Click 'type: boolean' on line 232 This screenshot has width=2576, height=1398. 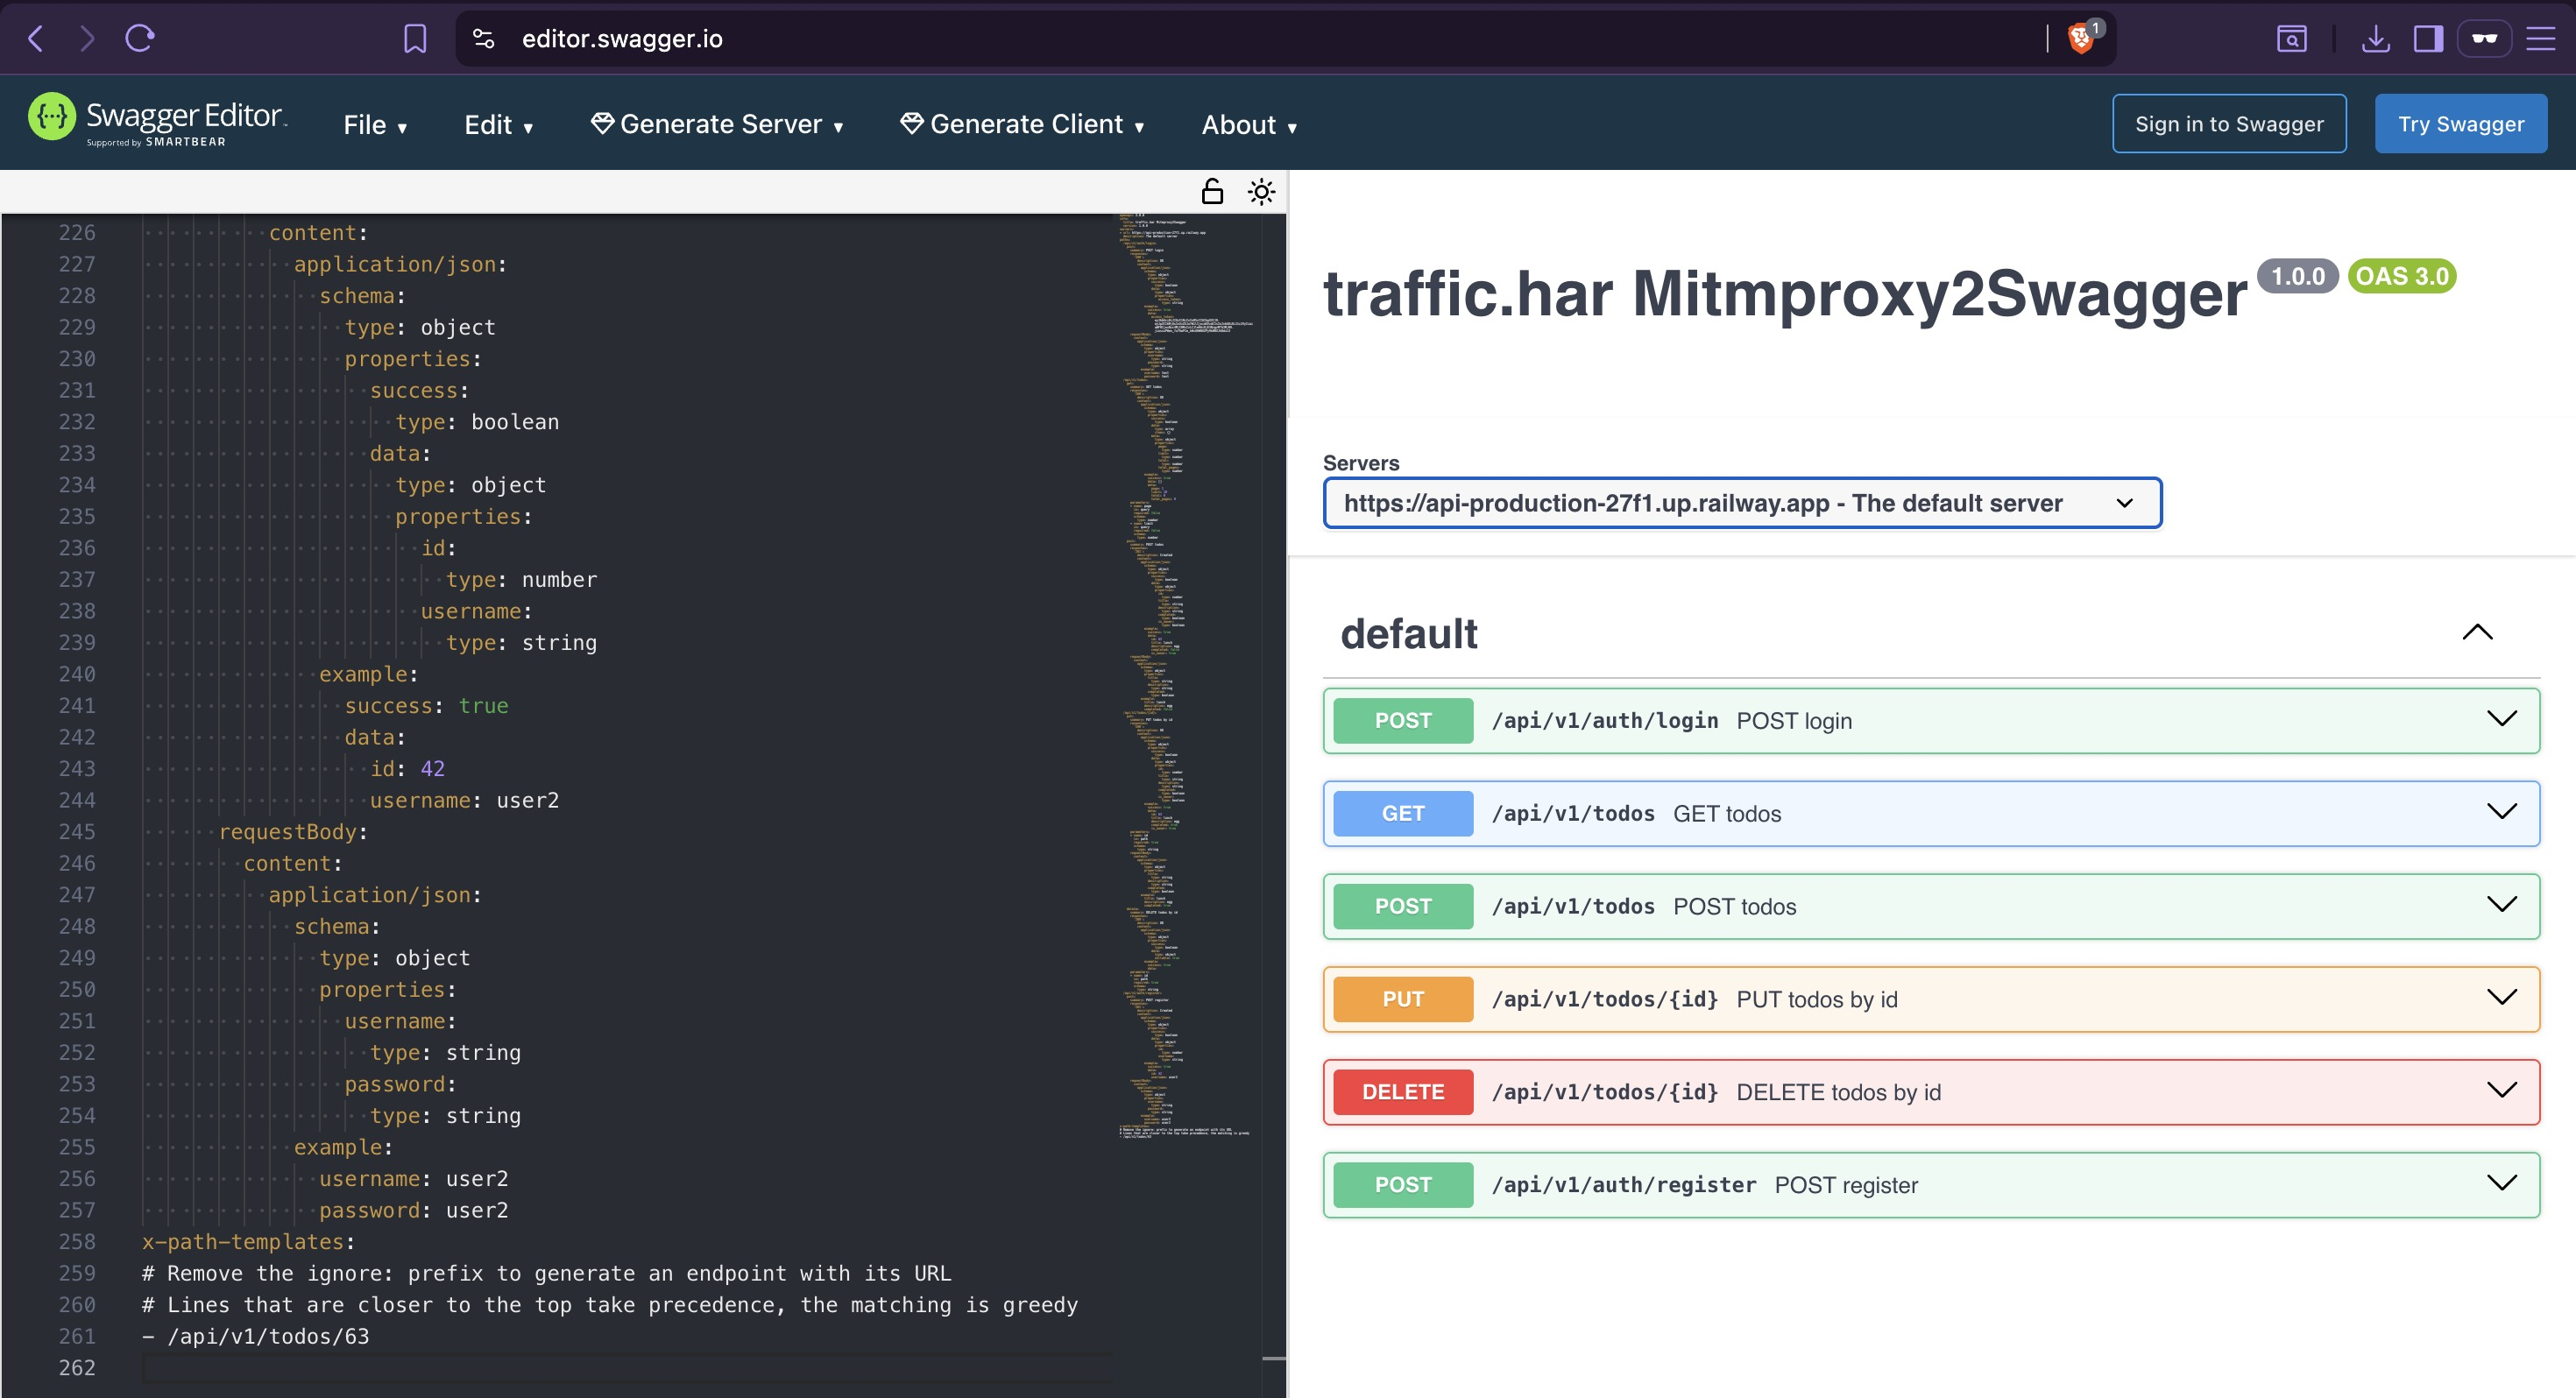click(477, 422)
